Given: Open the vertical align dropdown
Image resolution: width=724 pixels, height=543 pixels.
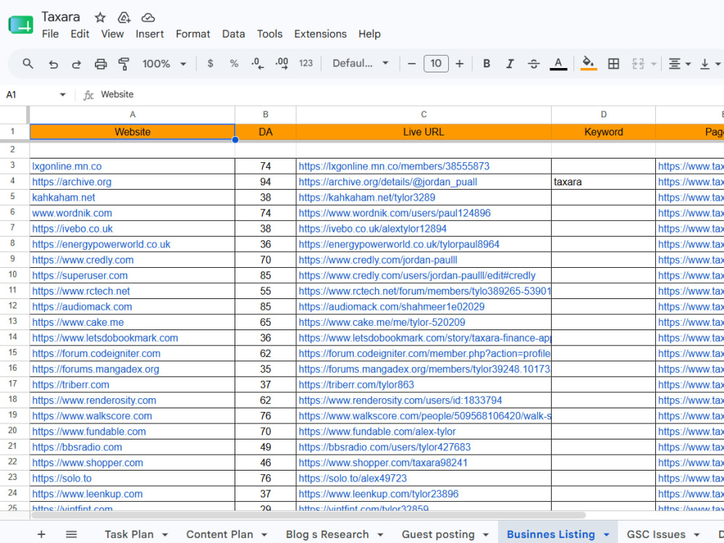Looking at the screenshot, I should tap(710, 64).
